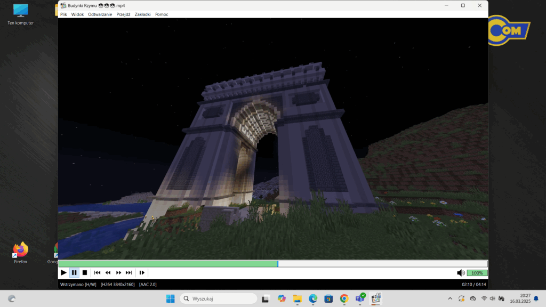Click the H264 3840x2160 video info
This screenshot has height=307, width=546.
(x=118, y=285)
